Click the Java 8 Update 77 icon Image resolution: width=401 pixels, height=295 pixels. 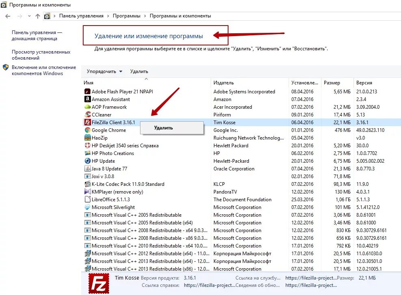pos(87,168)
